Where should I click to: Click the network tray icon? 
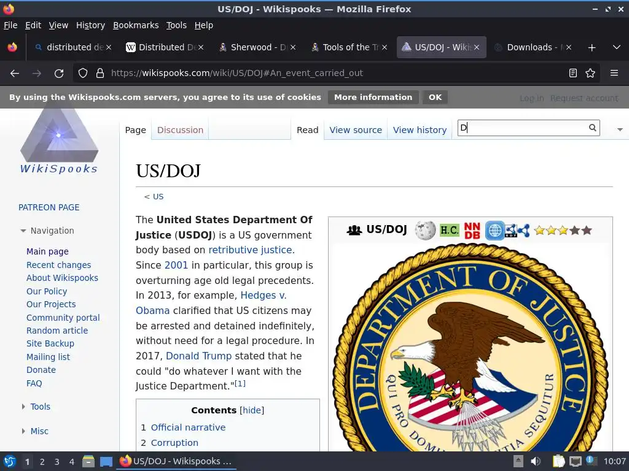point(575,461)
